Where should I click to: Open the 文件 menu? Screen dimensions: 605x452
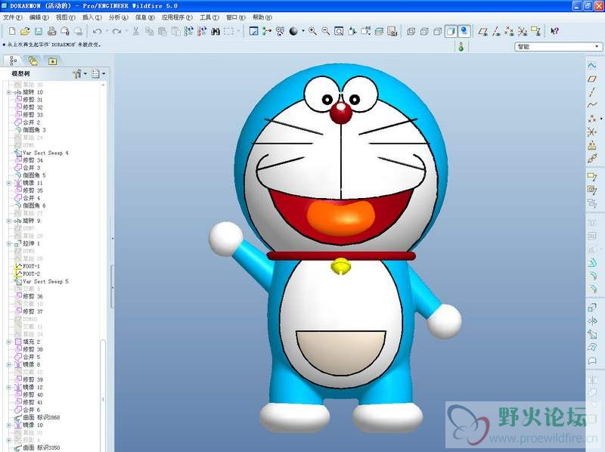point(12,17)
